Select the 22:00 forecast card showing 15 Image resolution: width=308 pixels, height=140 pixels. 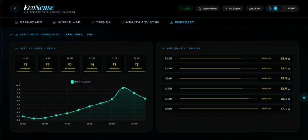point(114,64)
